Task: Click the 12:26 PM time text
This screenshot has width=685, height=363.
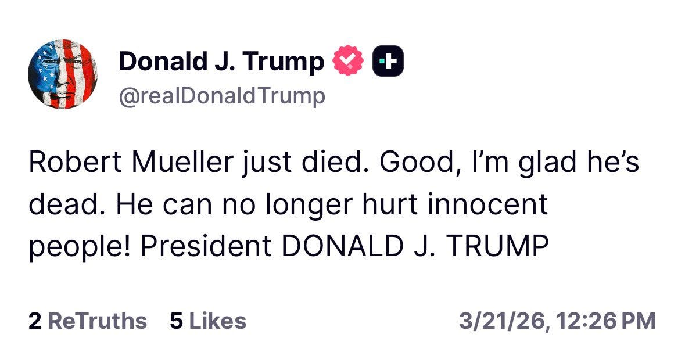Action: (x=607, y=321)
